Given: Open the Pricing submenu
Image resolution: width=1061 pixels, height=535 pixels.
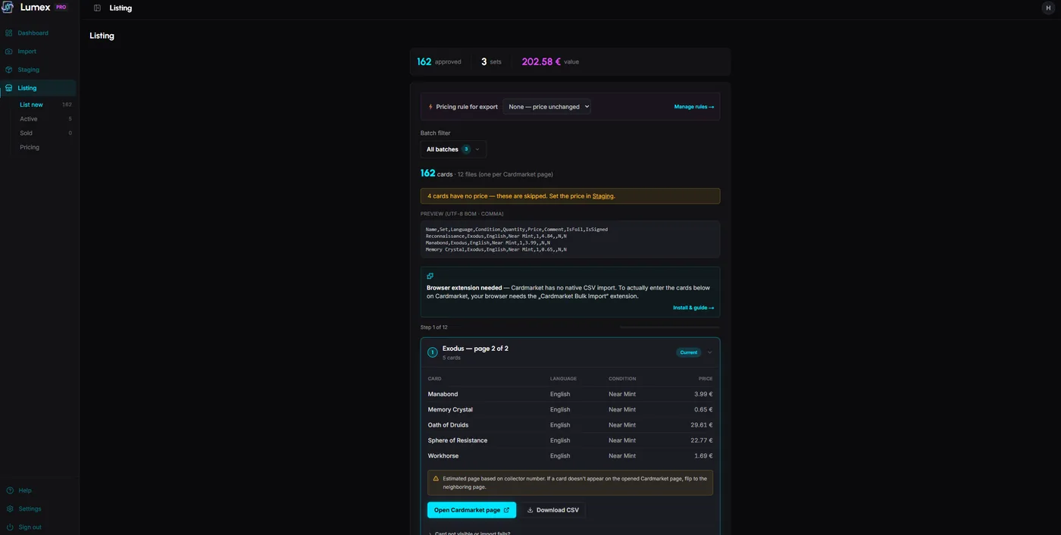Looking at the screenshot, I should (45, 147).
